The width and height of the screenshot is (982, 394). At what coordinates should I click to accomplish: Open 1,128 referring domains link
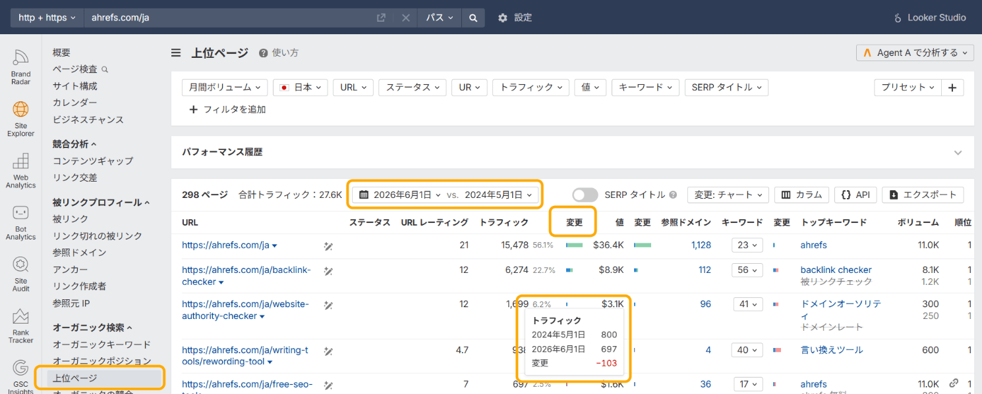[x=701, y=245]
